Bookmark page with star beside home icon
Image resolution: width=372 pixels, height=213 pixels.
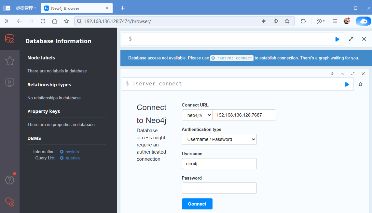(x=66, y=21)
